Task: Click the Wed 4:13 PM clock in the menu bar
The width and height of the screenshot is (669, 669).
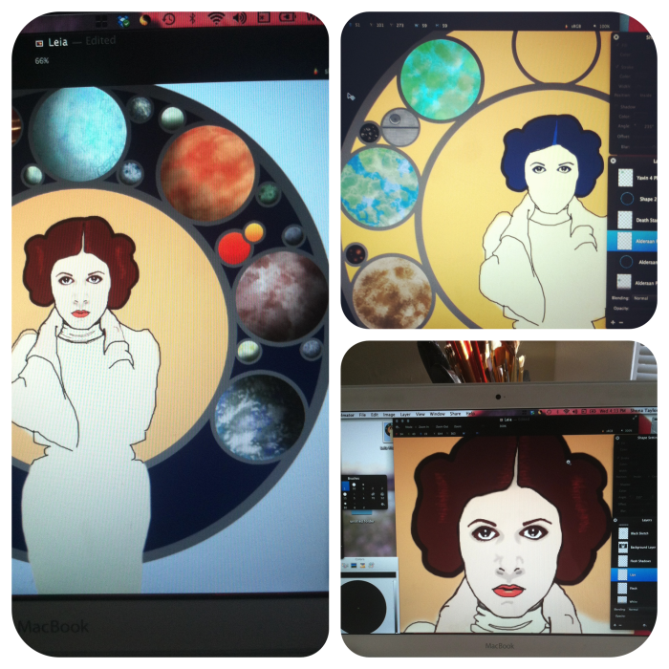Action: coord(613,410)
